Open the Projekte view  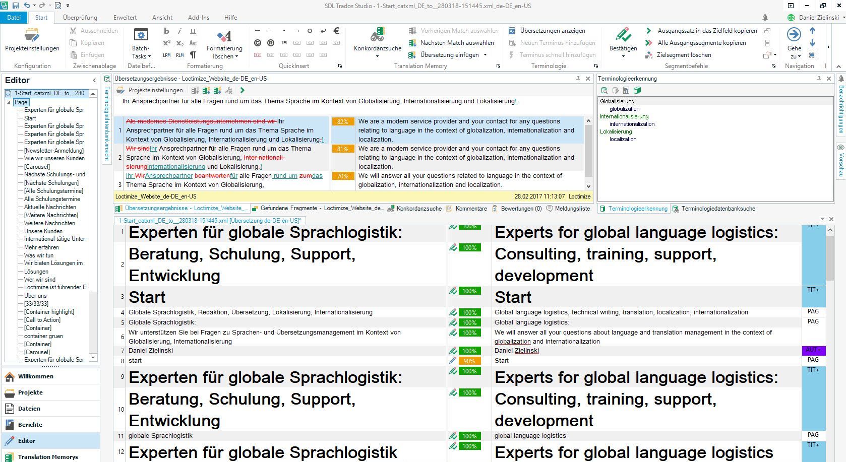point(50,392)
